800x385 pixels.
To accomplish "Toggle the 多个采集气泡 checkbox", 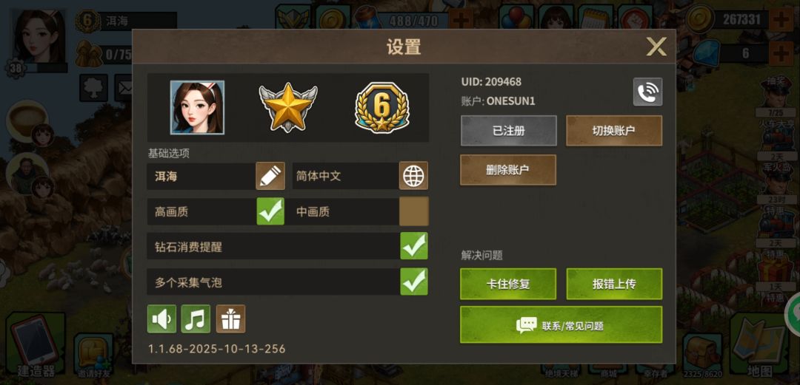I will pyautogui.click(x=414, y=282).
